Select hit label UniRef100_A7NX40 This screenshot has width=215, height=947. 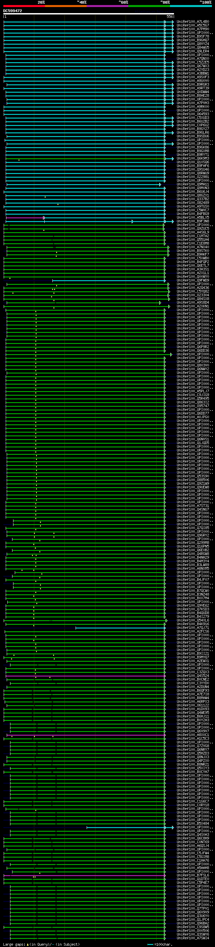(x=193, y=247)
